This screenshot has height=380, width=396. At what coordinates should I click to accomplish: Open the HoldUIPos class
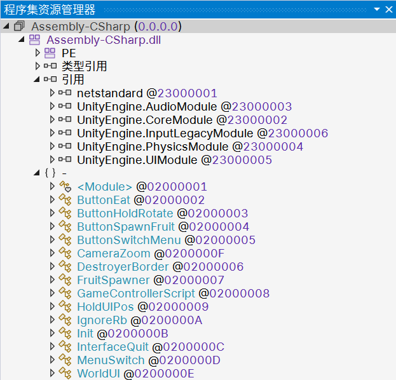click(x=142, y=307)
